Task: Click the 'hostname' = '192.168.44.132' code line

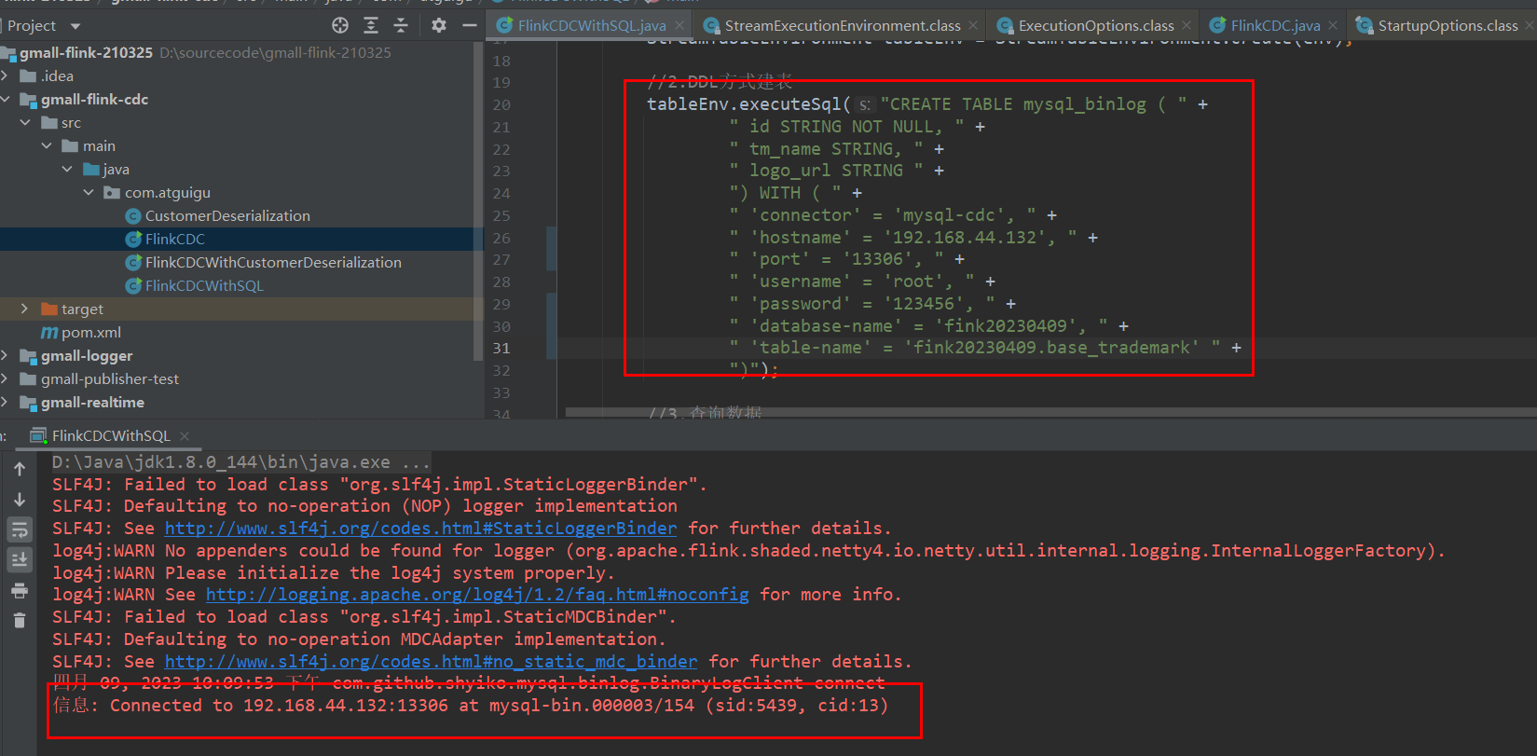Action: coord(913,238)
